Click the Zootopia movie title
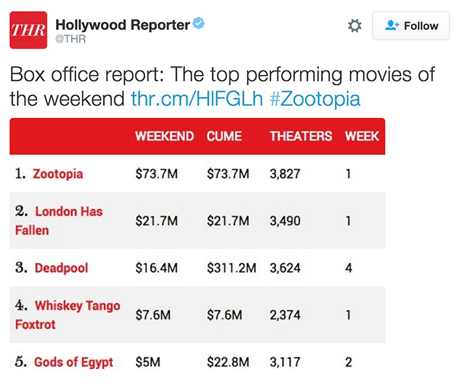Image resolution: width=456 pixels, height=386 pixels. click(58, 174)
